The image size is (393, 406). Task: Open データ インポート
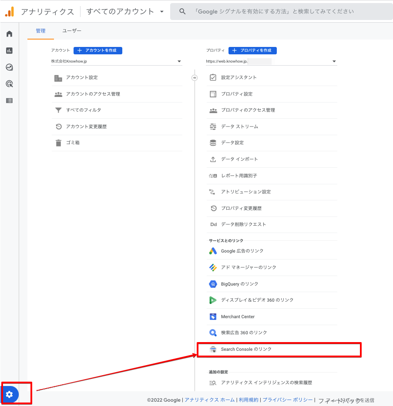click(x=272, y=159)
